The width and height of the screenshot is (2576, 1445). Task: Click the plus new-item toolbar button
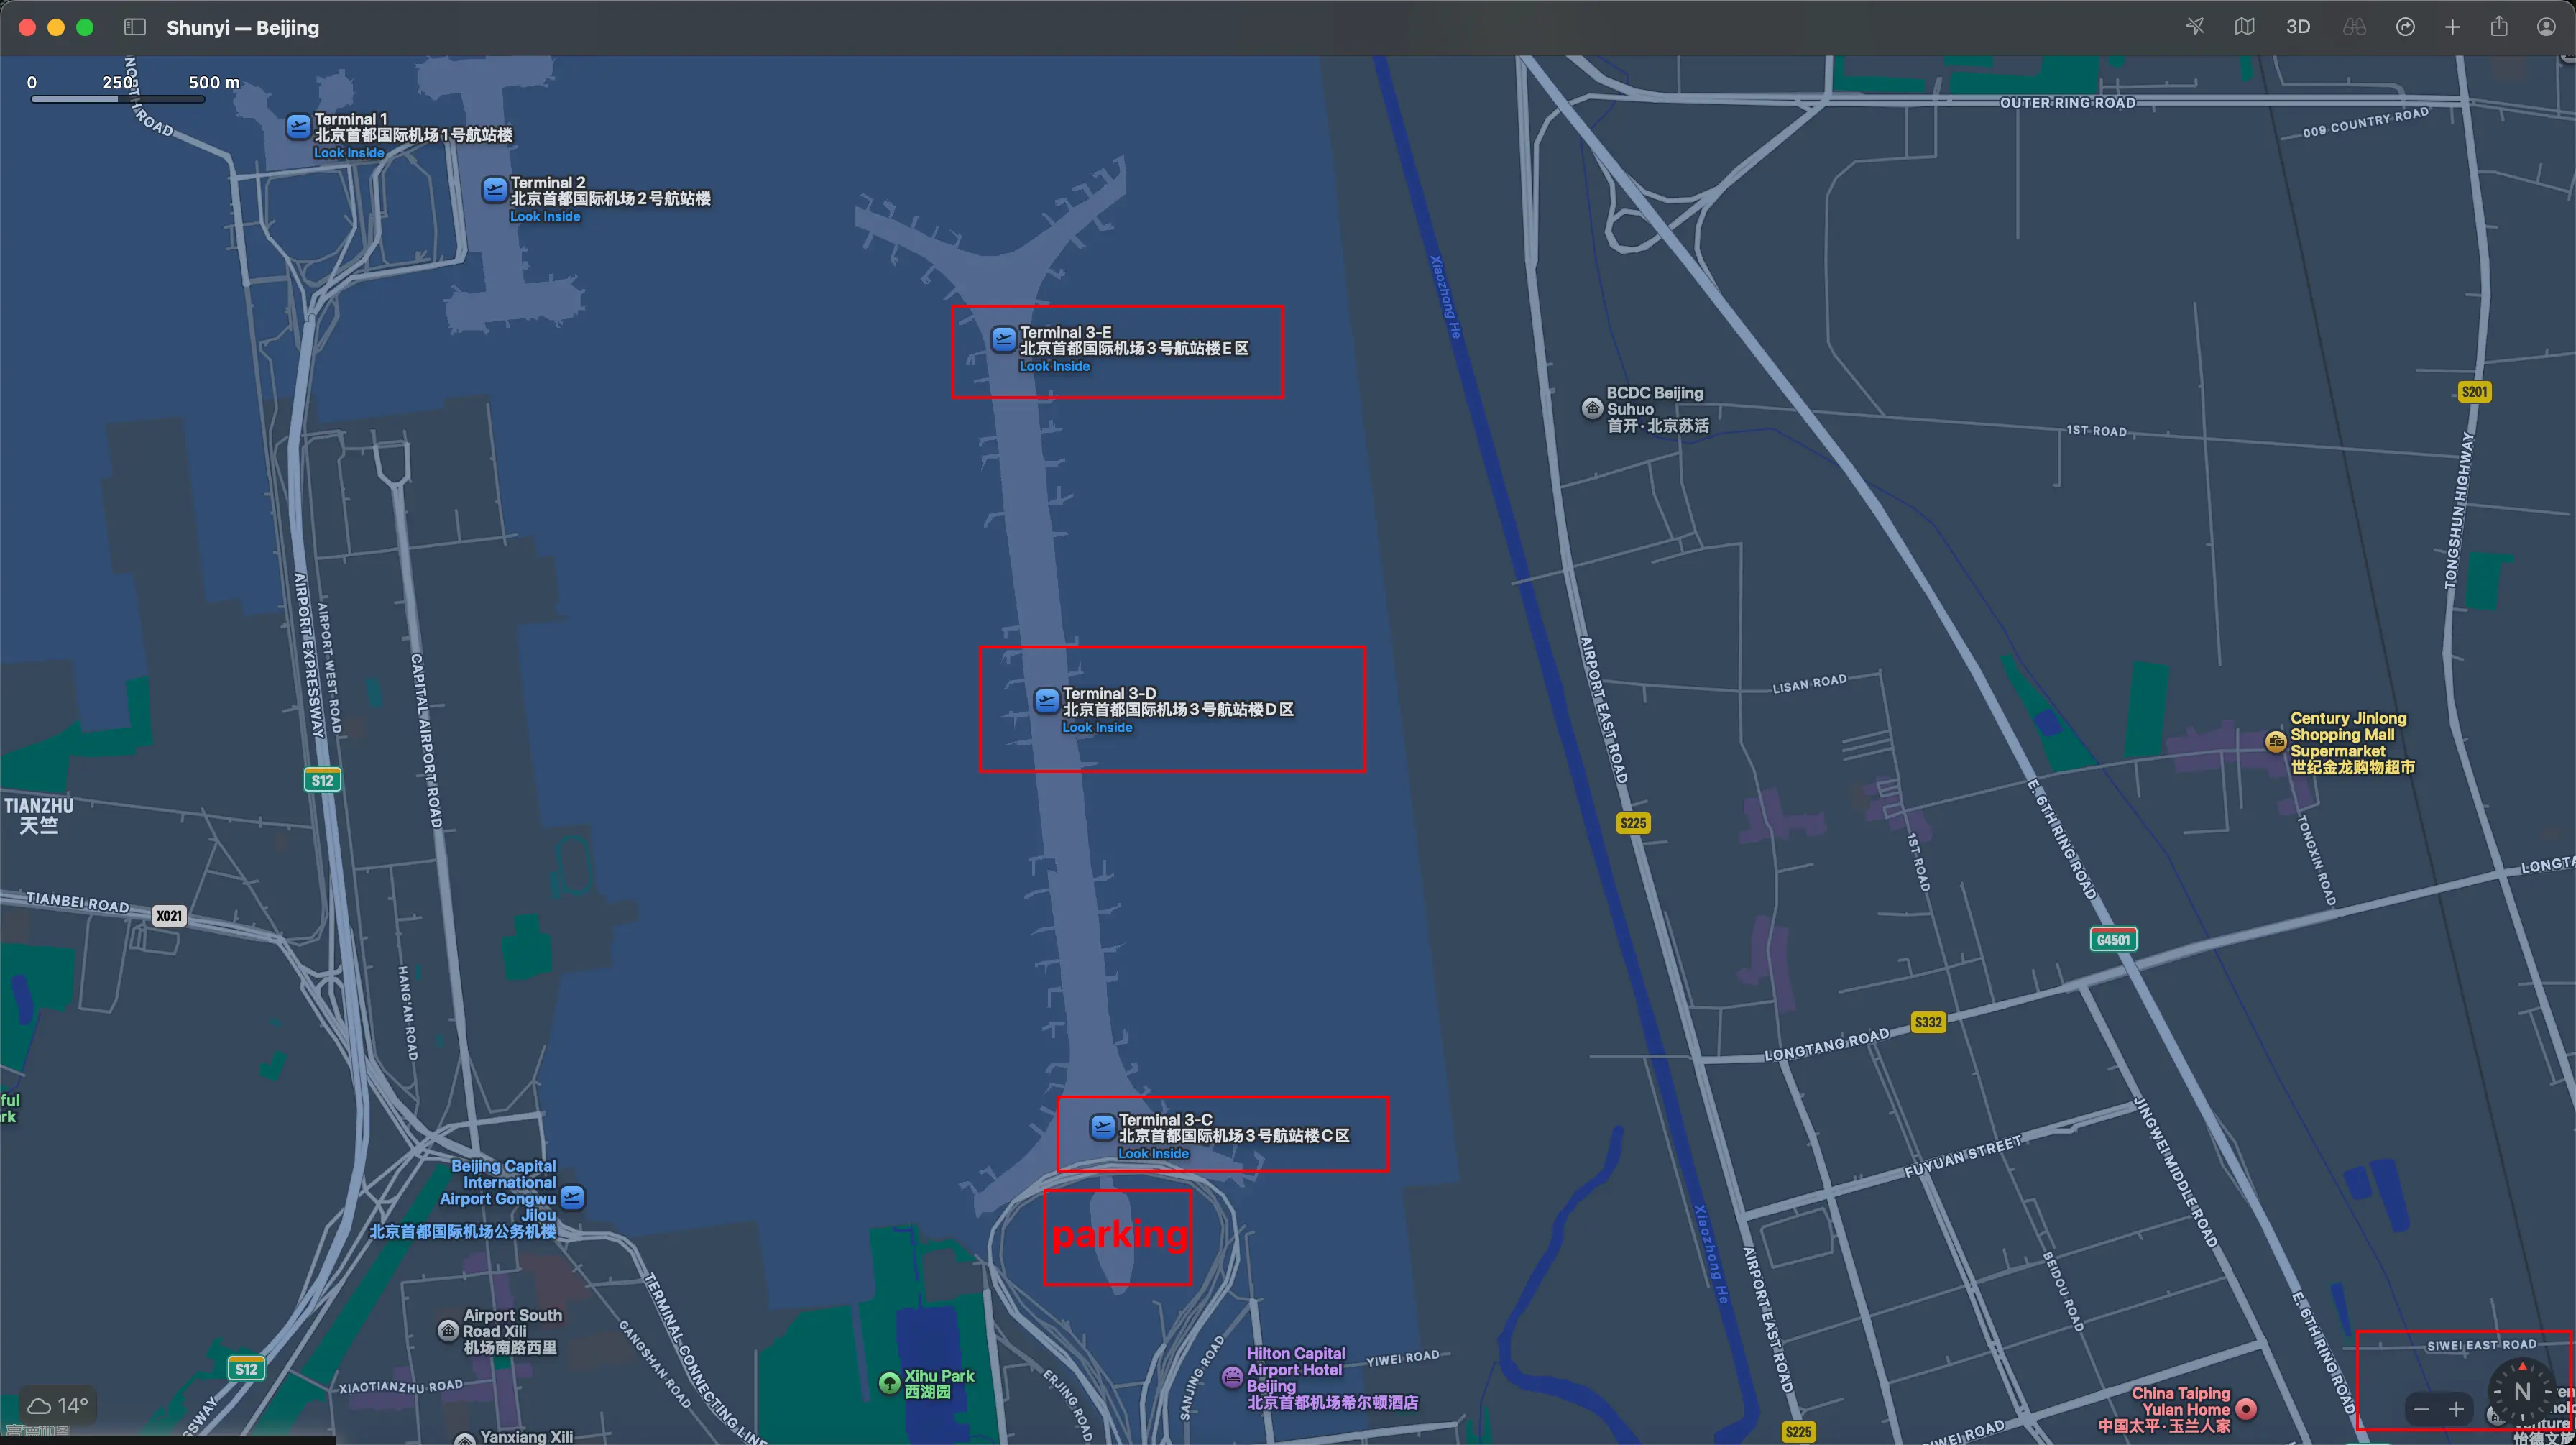point(2452,27)
